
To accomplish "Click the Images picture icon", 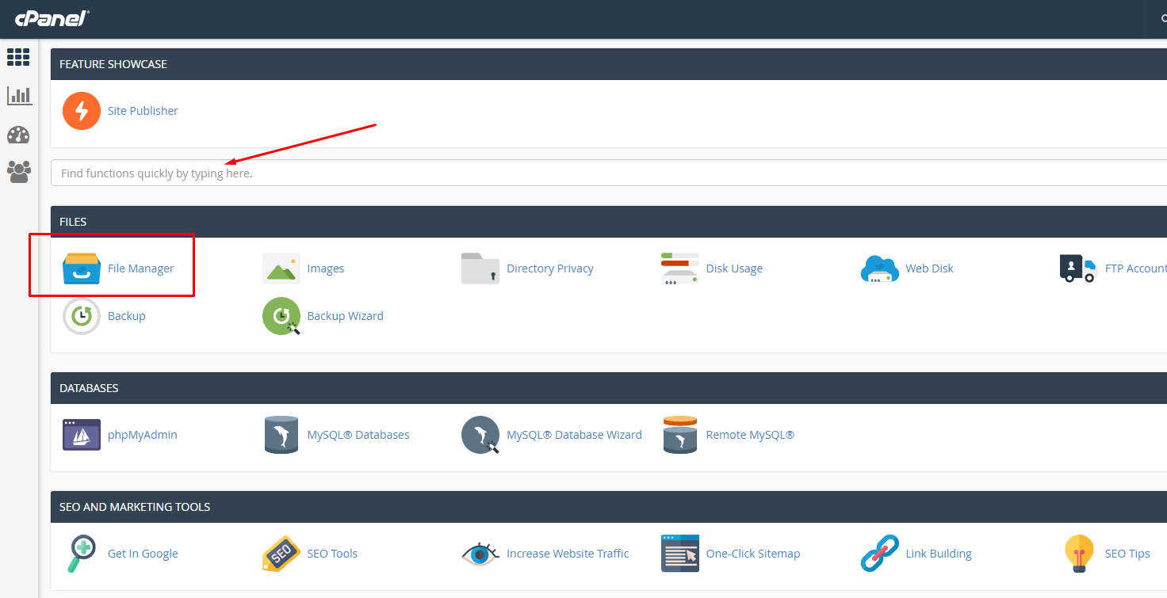I will tap(281, 269).
